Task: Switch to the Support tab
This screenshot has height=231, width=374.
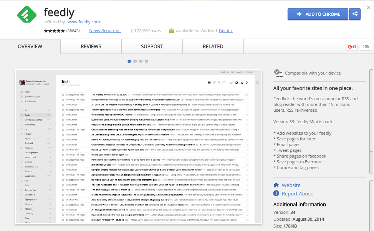Action: (152, 46)
